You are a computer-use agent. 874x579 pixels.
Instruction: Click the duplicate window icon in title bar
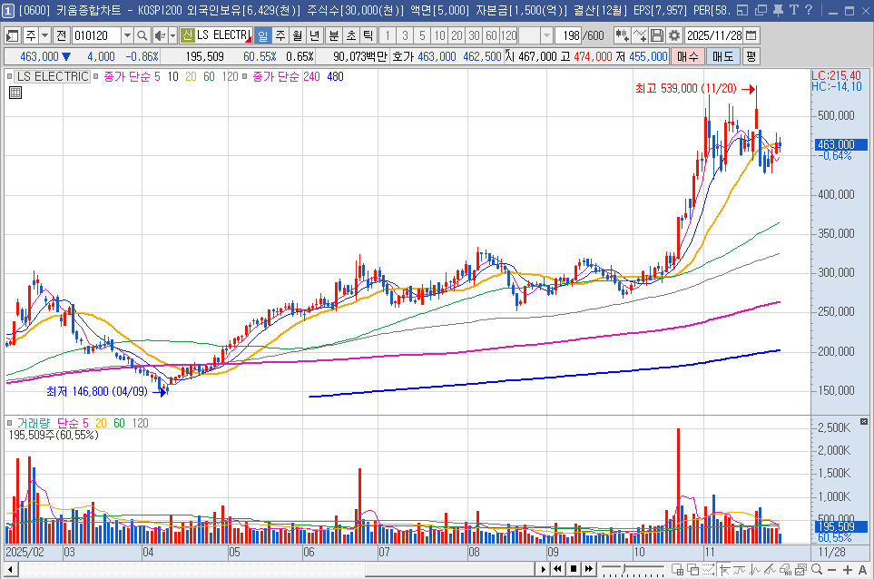pyautogui.click(x=761, y=10)
